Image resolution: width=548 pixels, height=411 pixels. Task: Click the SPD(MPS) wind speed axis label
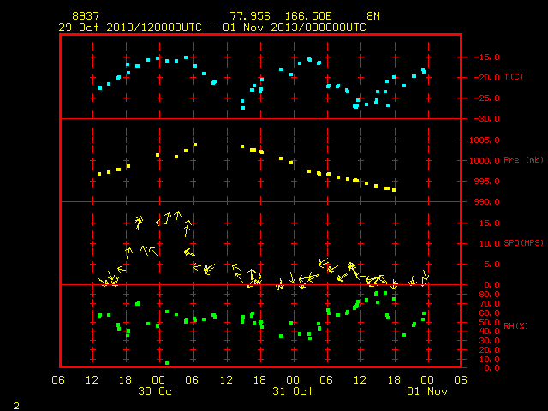coord(523,242)
